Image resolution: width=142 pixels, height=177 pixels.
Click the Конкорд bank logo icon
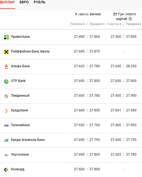coord(6,170)
